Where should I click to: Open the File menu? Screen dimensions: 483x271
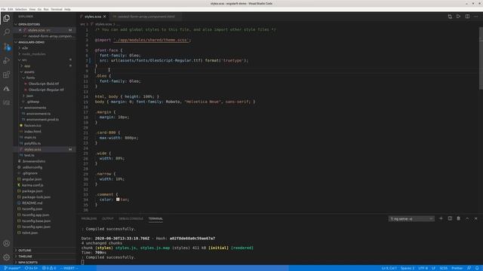coord(3,9)
